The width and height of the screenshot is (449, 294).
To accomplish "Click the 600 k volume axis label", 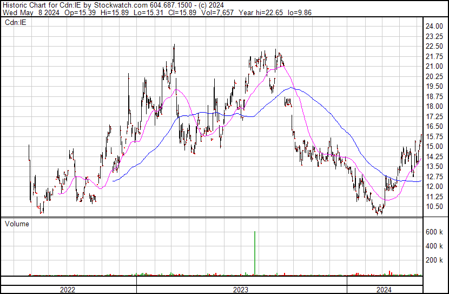I will tap(435, 232).
